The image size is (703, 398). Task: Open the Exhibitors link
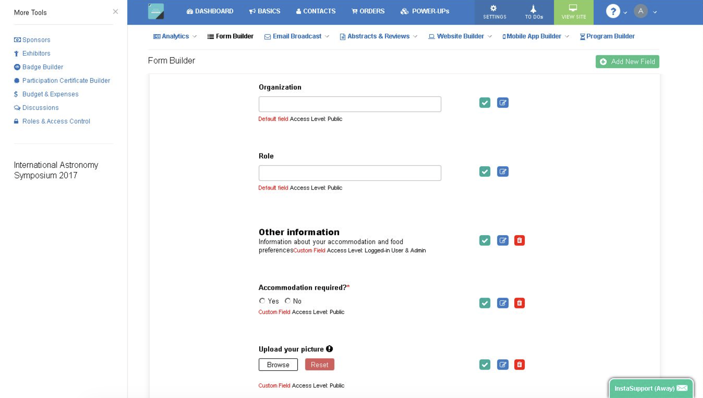(x=32, y=53)
